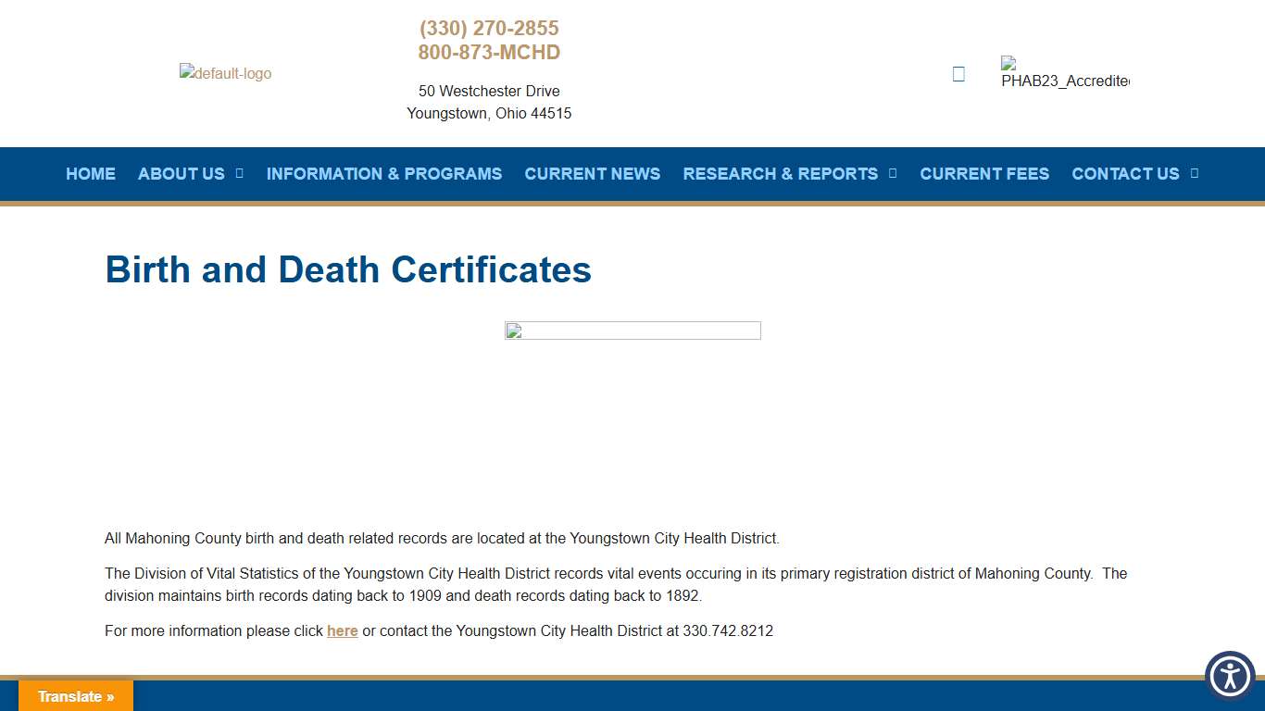Click the default-logo image in the header
The height and width of the screenshot is (711, 1265).
coord(225,73)
